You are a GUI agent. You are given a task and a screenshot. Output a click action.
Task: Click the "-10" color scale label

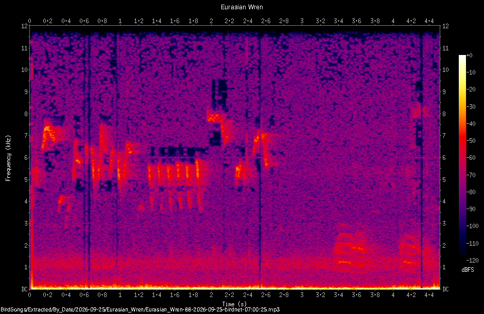[471, 72]
